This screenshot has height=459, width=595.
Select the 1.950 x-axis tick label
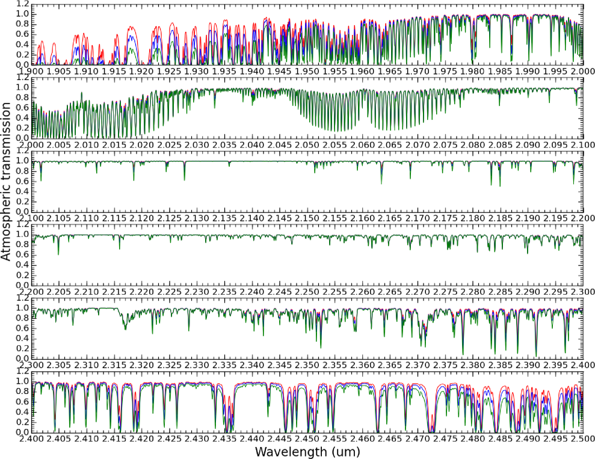pyautogui.click(x=307, y=71)
